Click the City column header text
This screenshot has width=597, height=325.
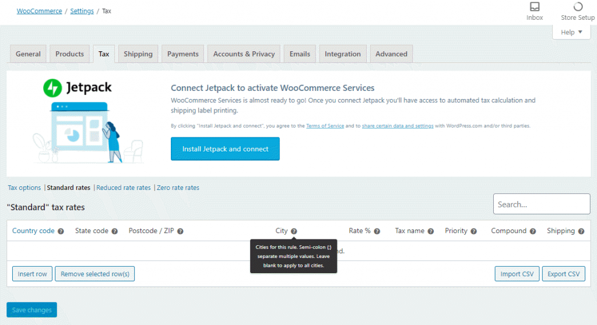pos(282,231)
